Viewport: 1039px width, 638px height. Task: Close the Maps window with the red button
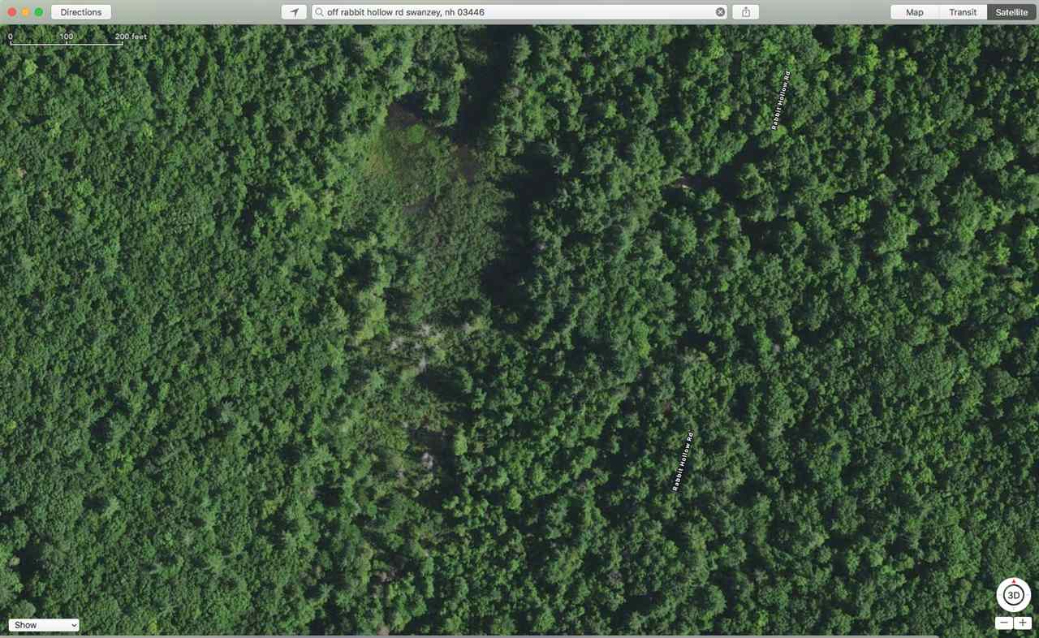click(x=12, y=12)
